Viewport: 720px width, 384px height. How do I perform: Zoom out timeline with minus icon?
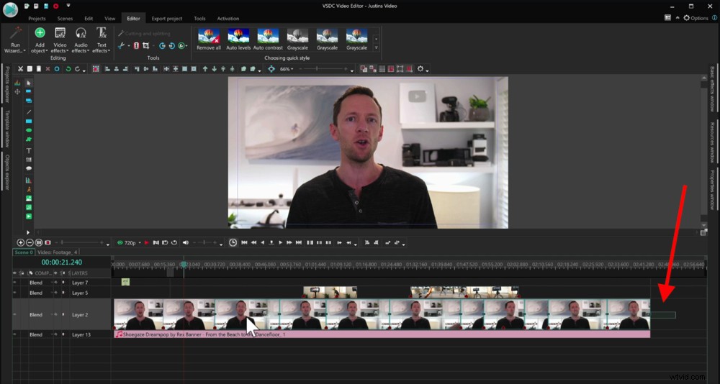[x=30, y=242]
